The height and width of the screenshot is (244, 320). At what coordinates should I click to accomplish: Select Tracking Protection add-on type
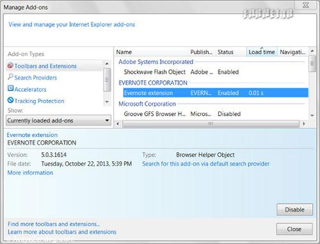pos(39,101)
